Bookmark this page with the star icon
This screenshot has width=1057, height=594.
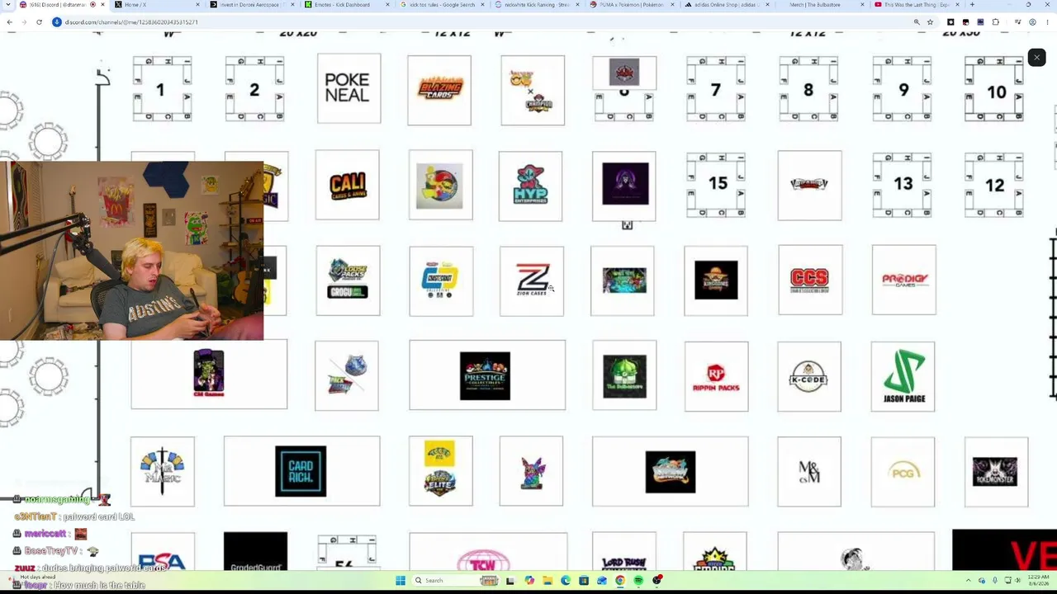tap(930, 22)
